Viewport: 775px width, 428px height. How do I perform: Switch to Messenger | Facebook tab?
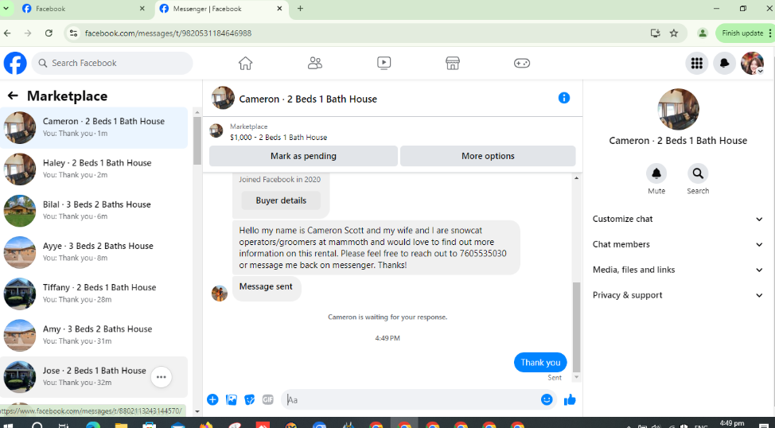[x=221, y=9]
